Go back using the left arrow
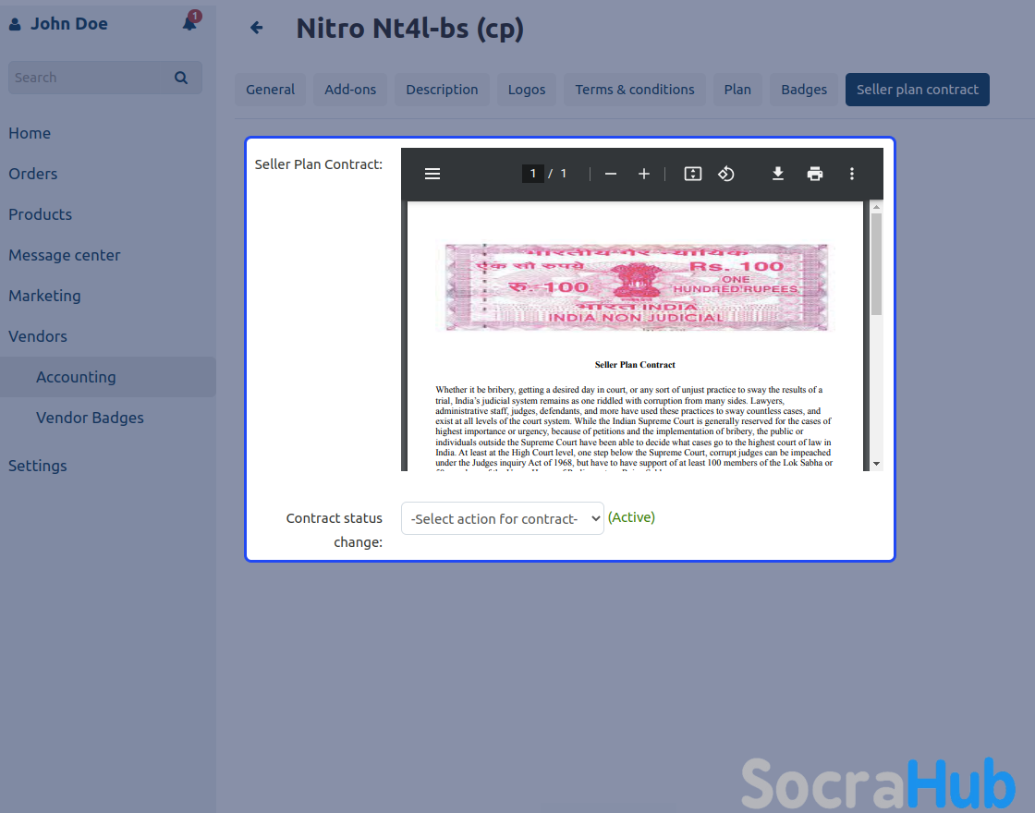The width and height of the screenshot is (1035, 813). [x=257, y=28]
